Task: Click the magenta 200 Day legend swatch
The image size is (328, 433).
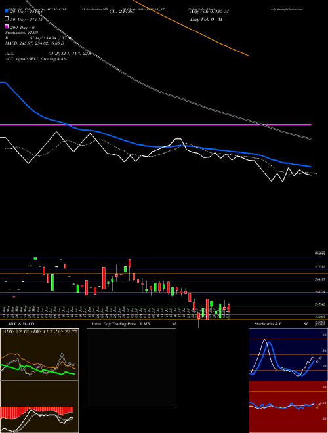Action: point(7,27)
